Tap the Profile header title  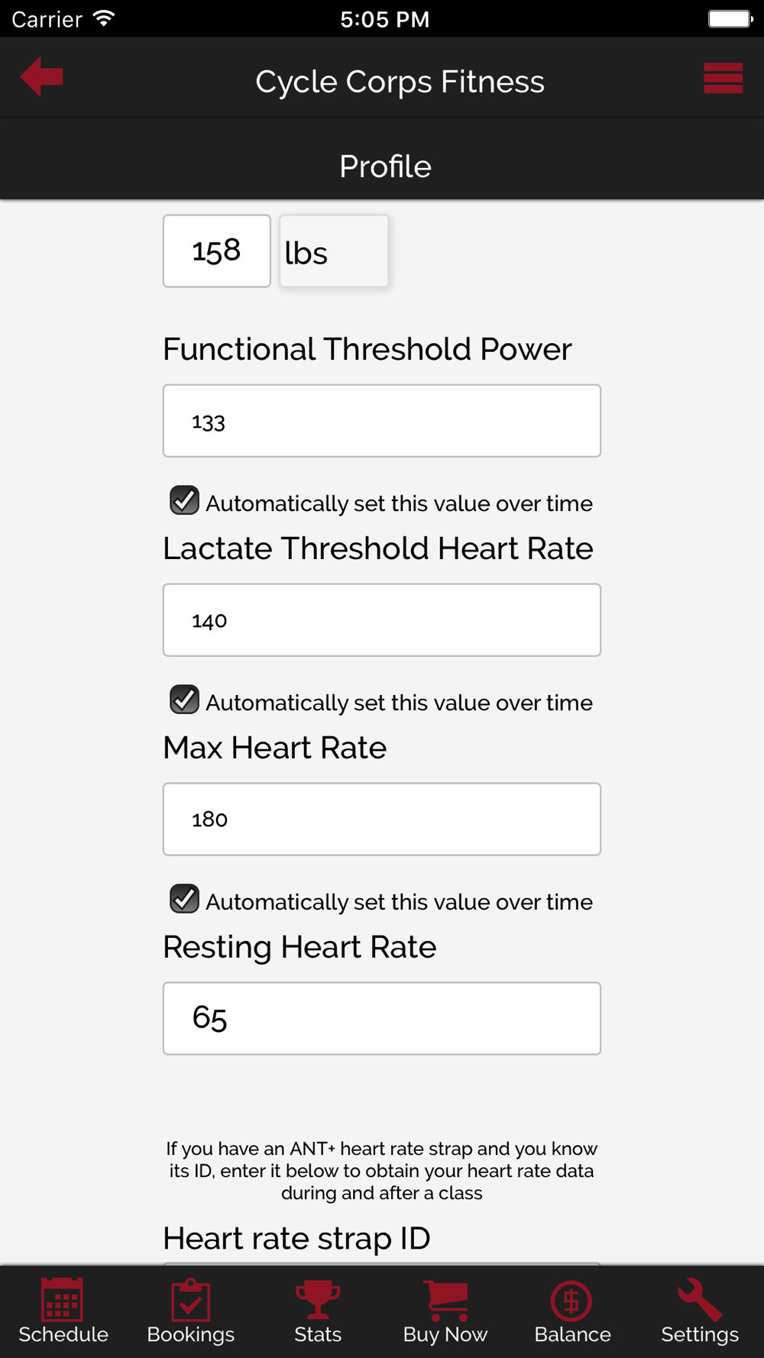[385, 167]
